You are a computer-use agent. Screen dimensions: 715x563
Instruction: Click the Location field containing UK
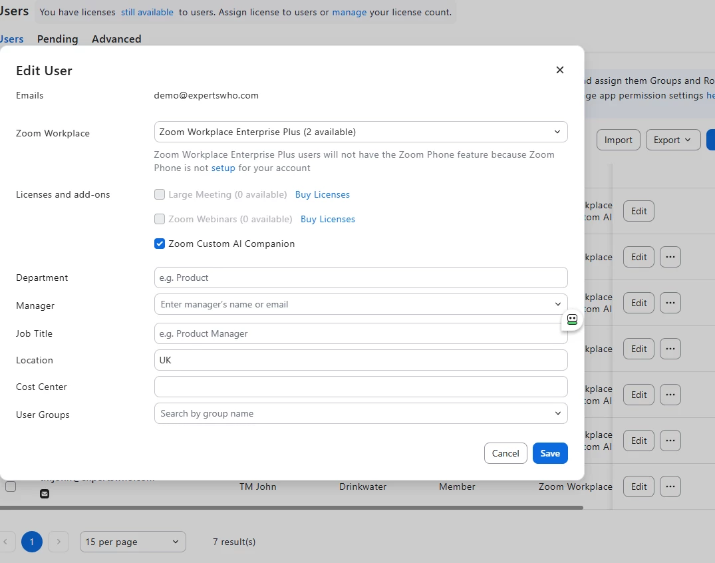pyautogui.click(x=360, y=360)
